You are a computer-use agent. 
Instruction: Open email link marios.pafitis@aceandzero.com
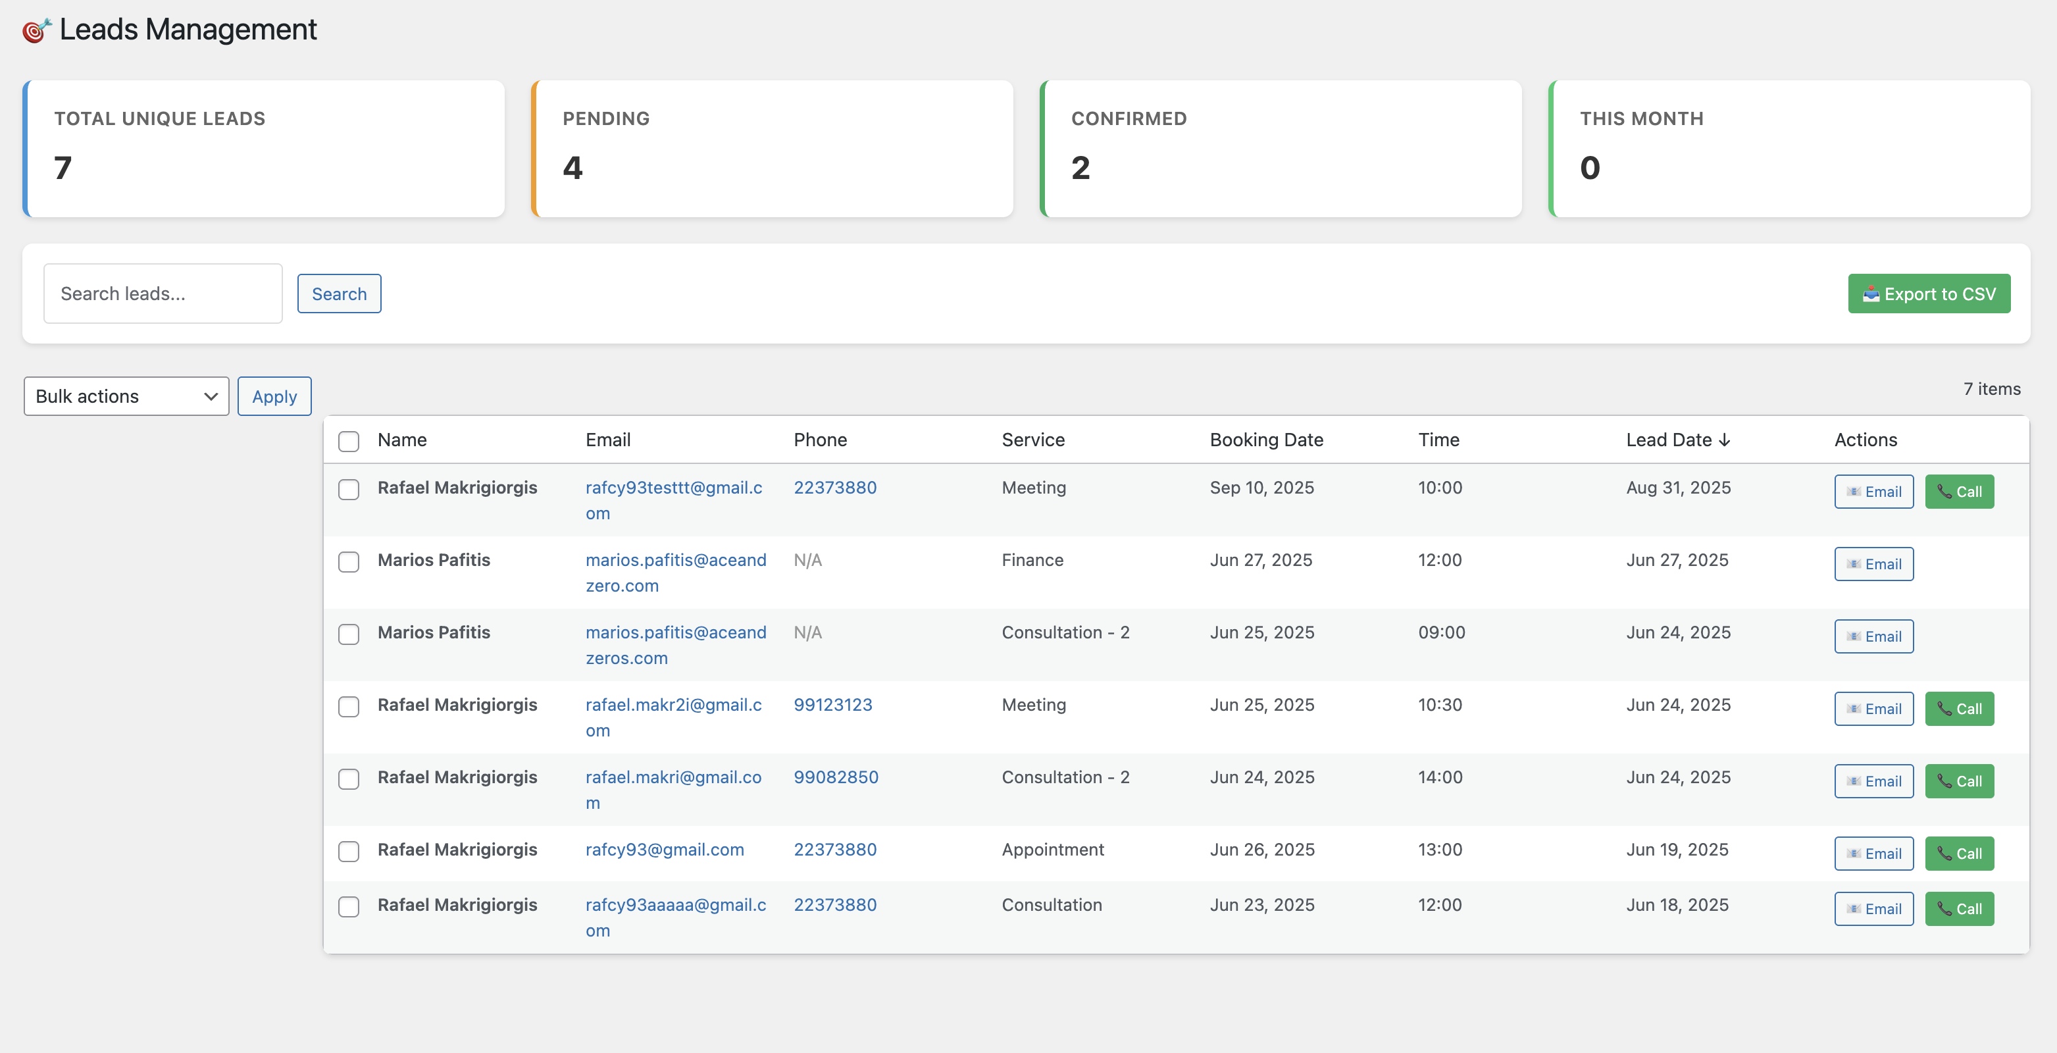(x=676, y=573)
